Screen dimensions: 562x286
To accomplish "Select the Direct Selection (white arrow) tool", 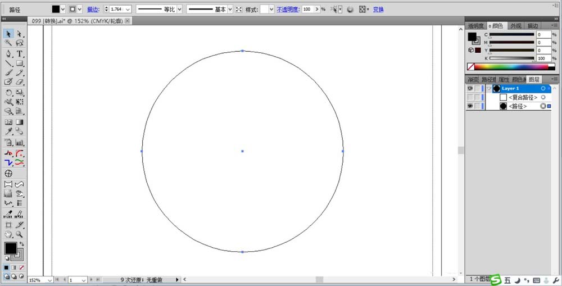I will click(19, 34).
